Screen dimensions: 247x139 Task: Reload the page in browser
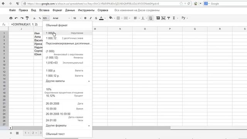tap(189, 3)
